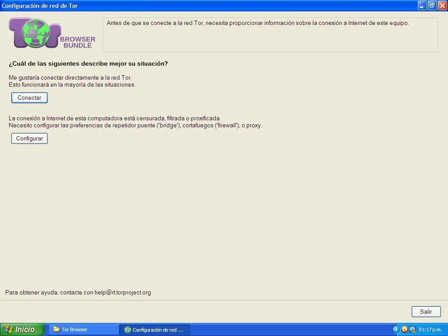Click the '¿Cuál de las siguientes' heading
448x336 pixels.
(88, 64)
